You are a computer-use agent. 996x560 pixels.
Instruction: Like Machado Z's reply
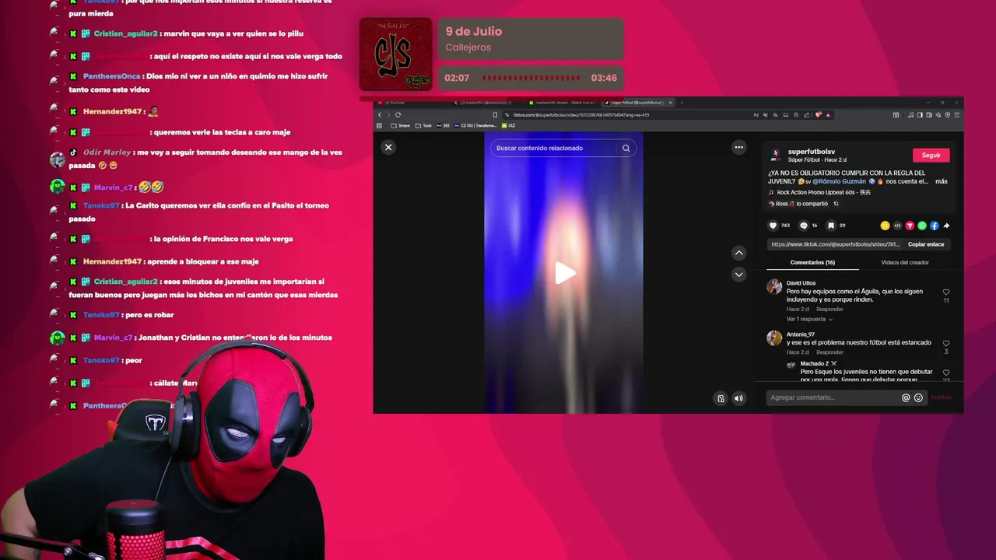[946, 373]
